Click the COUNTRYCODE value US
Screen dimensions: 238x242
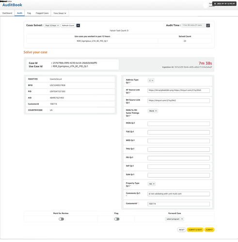[x=51, y=110]
